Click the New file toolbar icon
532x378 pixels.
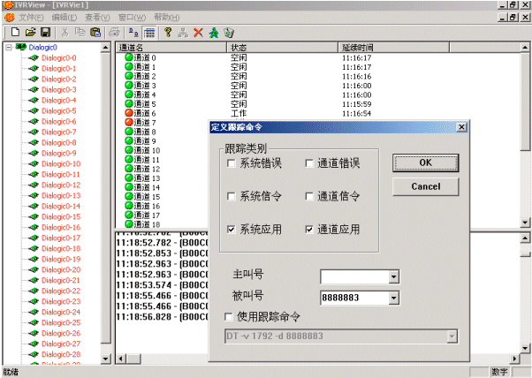[x=15, y=32]
